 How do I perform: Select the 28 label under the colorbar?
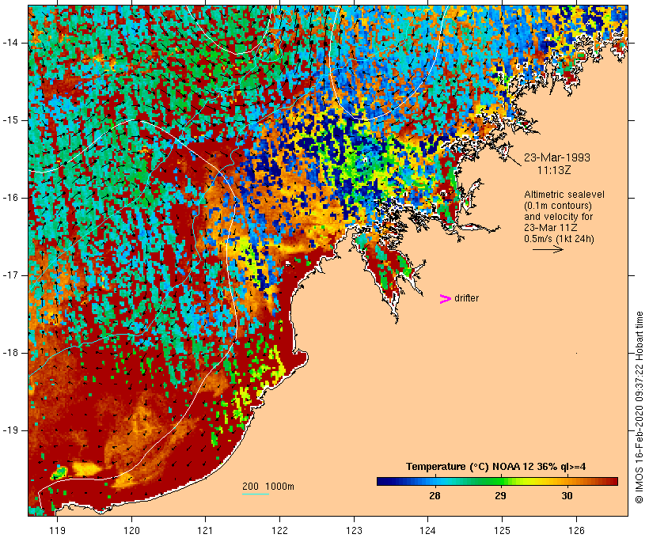pyautogui.click(x=434, y=495)
